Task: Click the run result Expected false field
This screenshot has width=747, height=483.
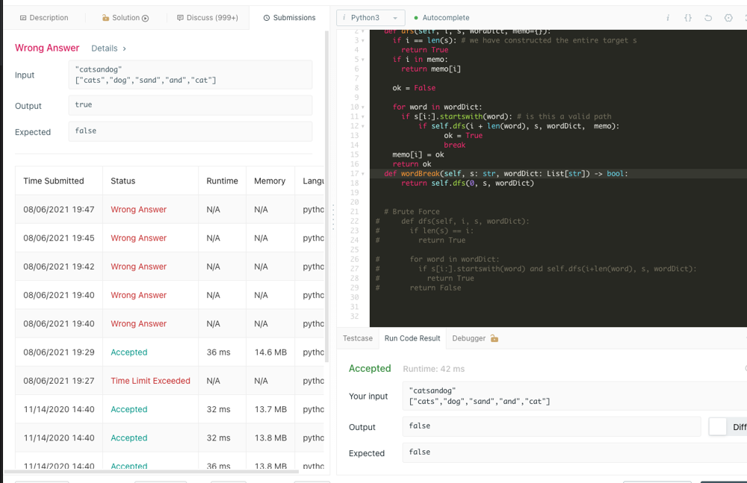Action: pos(574,452)
